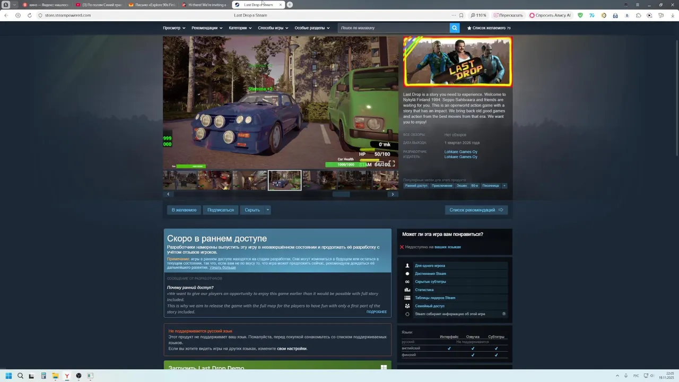Open the Рекомендации dropdown menu
This screenshot has height=382, width=679.
207,28
